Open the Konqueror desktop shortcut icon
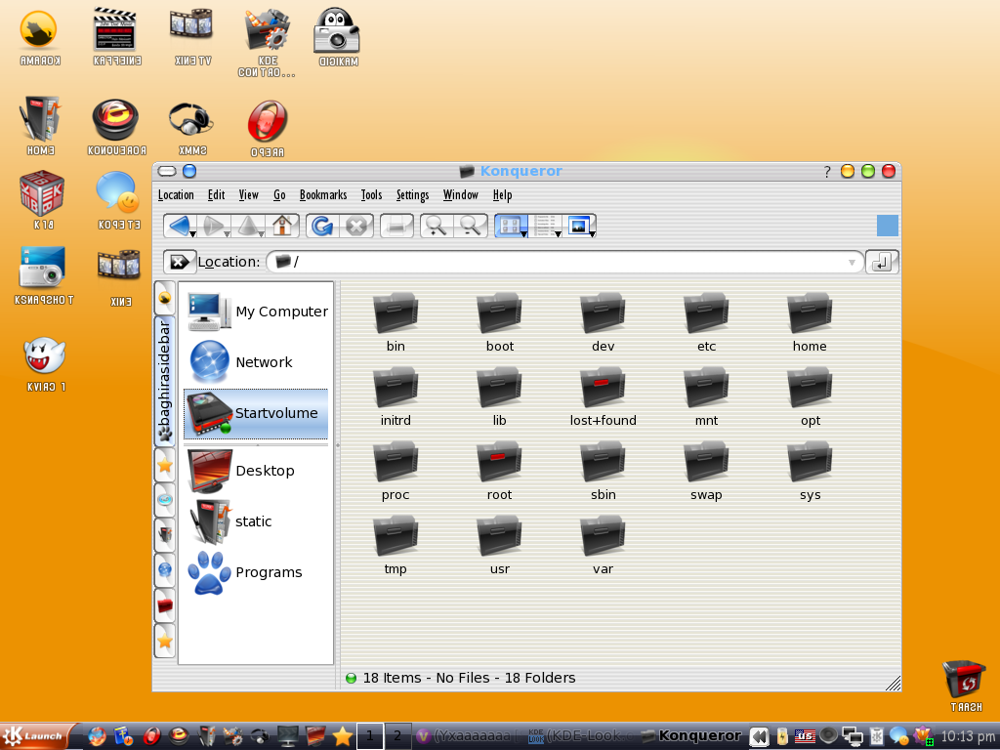1000x750 pixels. click(x=116, y=128)
